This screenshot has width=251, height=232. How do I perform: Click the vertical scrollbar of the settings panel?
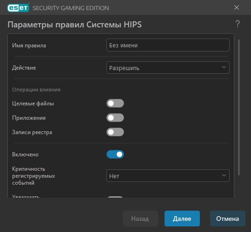(239, 107)
